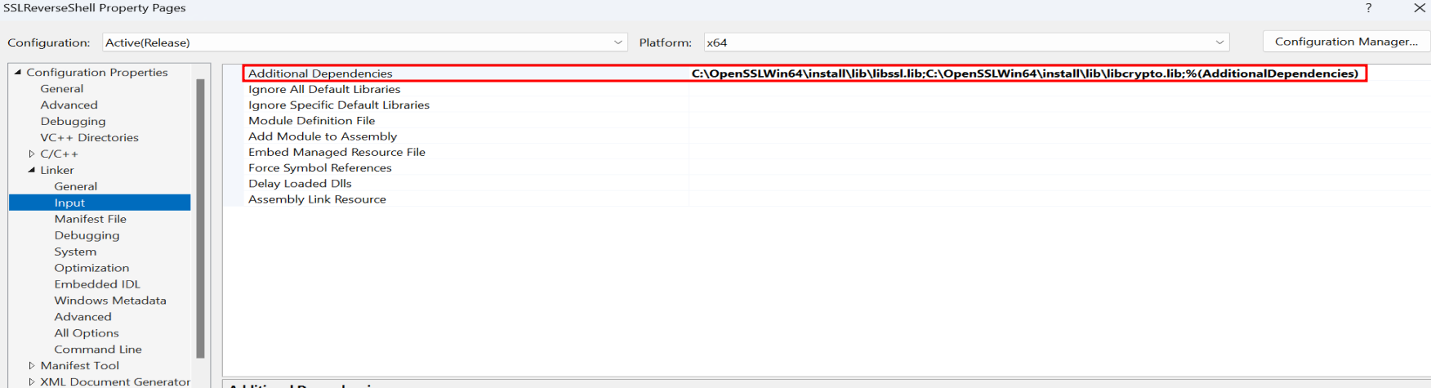This screenshot has height=388, width=1431.
Task: Click the Ignore Specific Default Libraries property
Action: (339, 105)
